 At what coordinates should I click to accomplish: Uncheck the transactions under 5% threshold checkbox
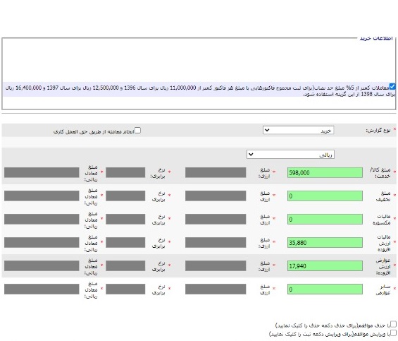tap(392, 87)
